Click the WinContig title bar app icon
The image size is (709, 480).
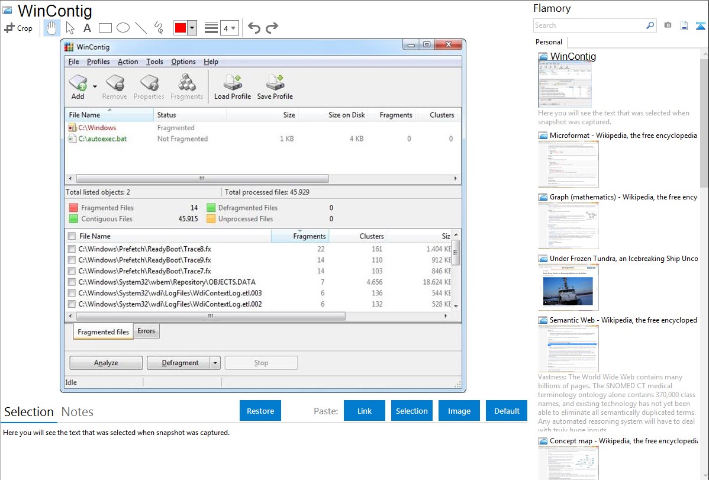click(x=69, y=47)
